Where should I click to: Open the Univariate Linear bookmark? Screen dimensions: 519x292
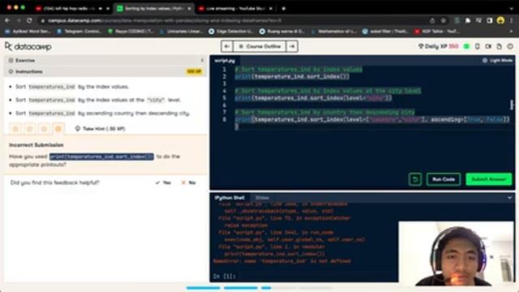point(182,32)
